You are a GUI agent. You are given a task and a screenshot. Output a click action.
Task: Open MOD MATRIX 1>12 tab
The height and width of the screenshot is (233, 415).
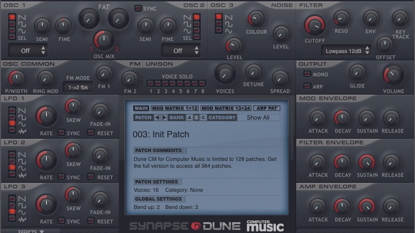[175, 108]
